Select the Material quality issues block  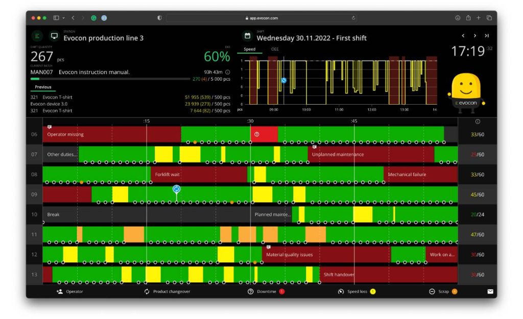point(326,254)
